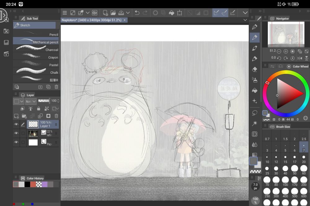Select the Mechanical pencil brush
The width and height of the screenshot is (310, 206).
(36, 41)
